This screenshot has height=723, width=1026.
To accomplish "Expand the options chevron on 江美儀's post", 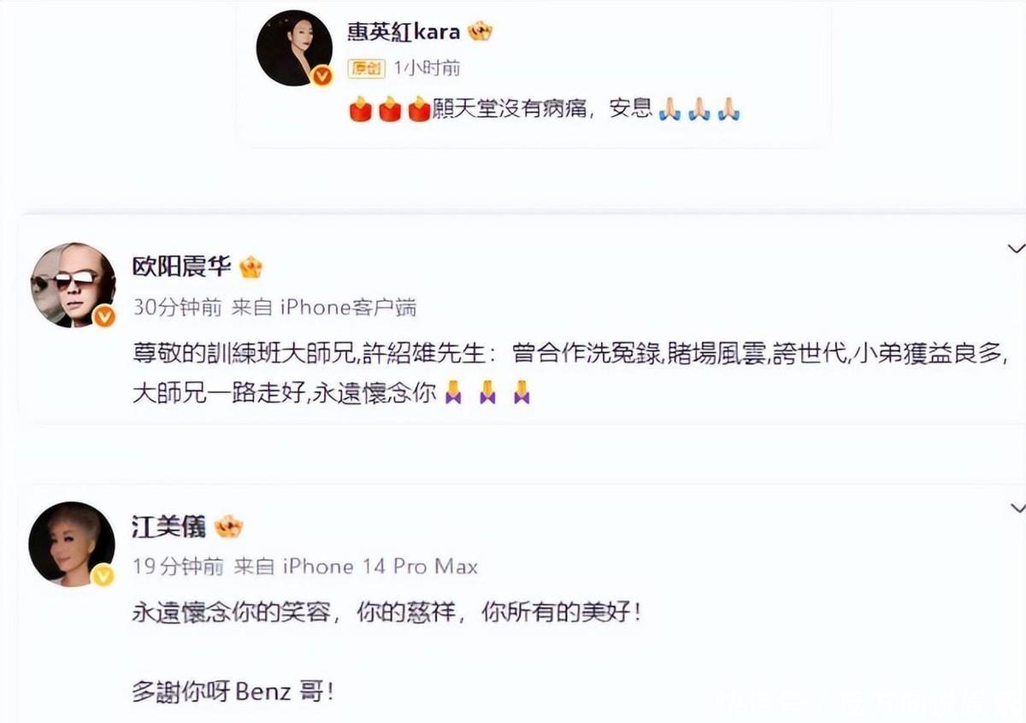I will [x=1016, y=508].
